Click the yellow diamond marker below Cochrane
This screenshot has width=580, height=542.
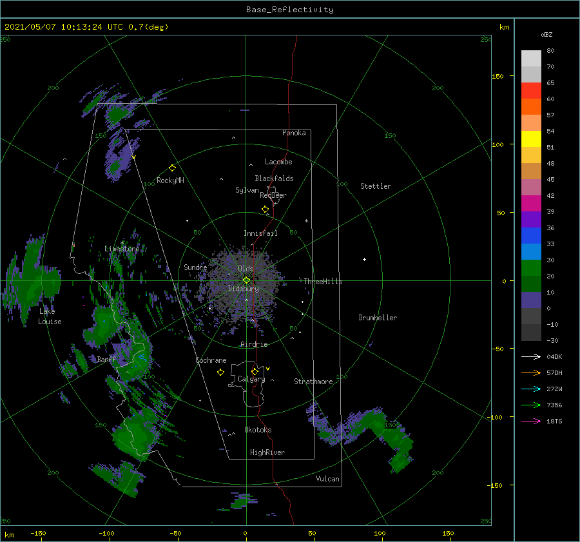pyautogui.click(x=220, y=373)
